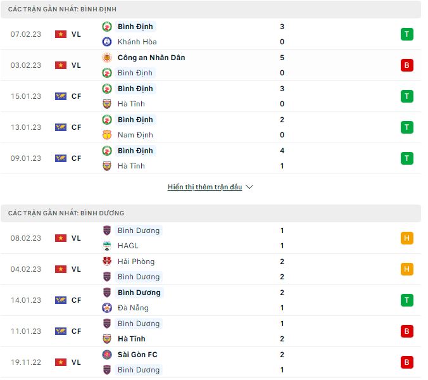Select the Hà Tĩnh team name on 11.01.23
Image resolution: width=428 pixels, height=380 pixels.
[131, 339]
